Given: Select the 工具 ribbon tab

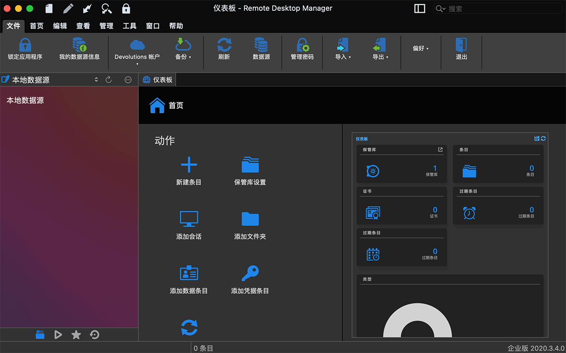Looking at the screenshot, I should (x=130, y=26).
